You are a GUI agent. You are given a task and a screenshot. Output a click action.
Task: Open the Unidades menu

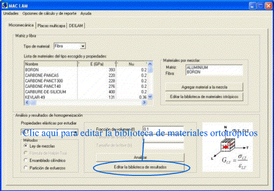(11, 13)
